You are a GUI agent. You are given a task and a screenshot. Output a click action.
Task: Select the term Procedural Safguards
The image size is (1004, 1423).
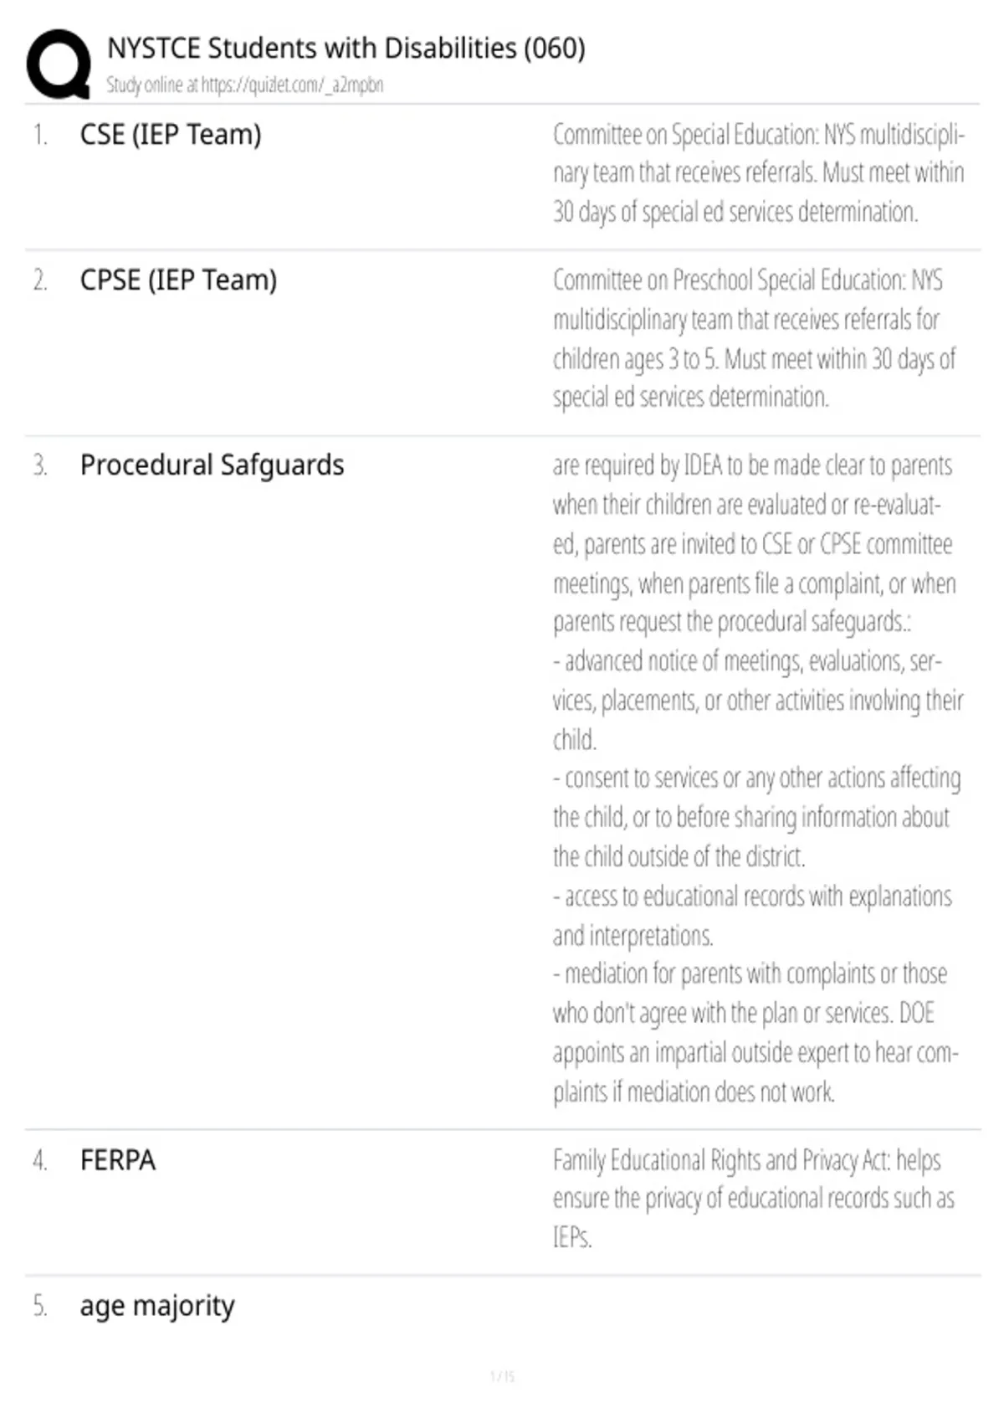(x=212, y=465)
